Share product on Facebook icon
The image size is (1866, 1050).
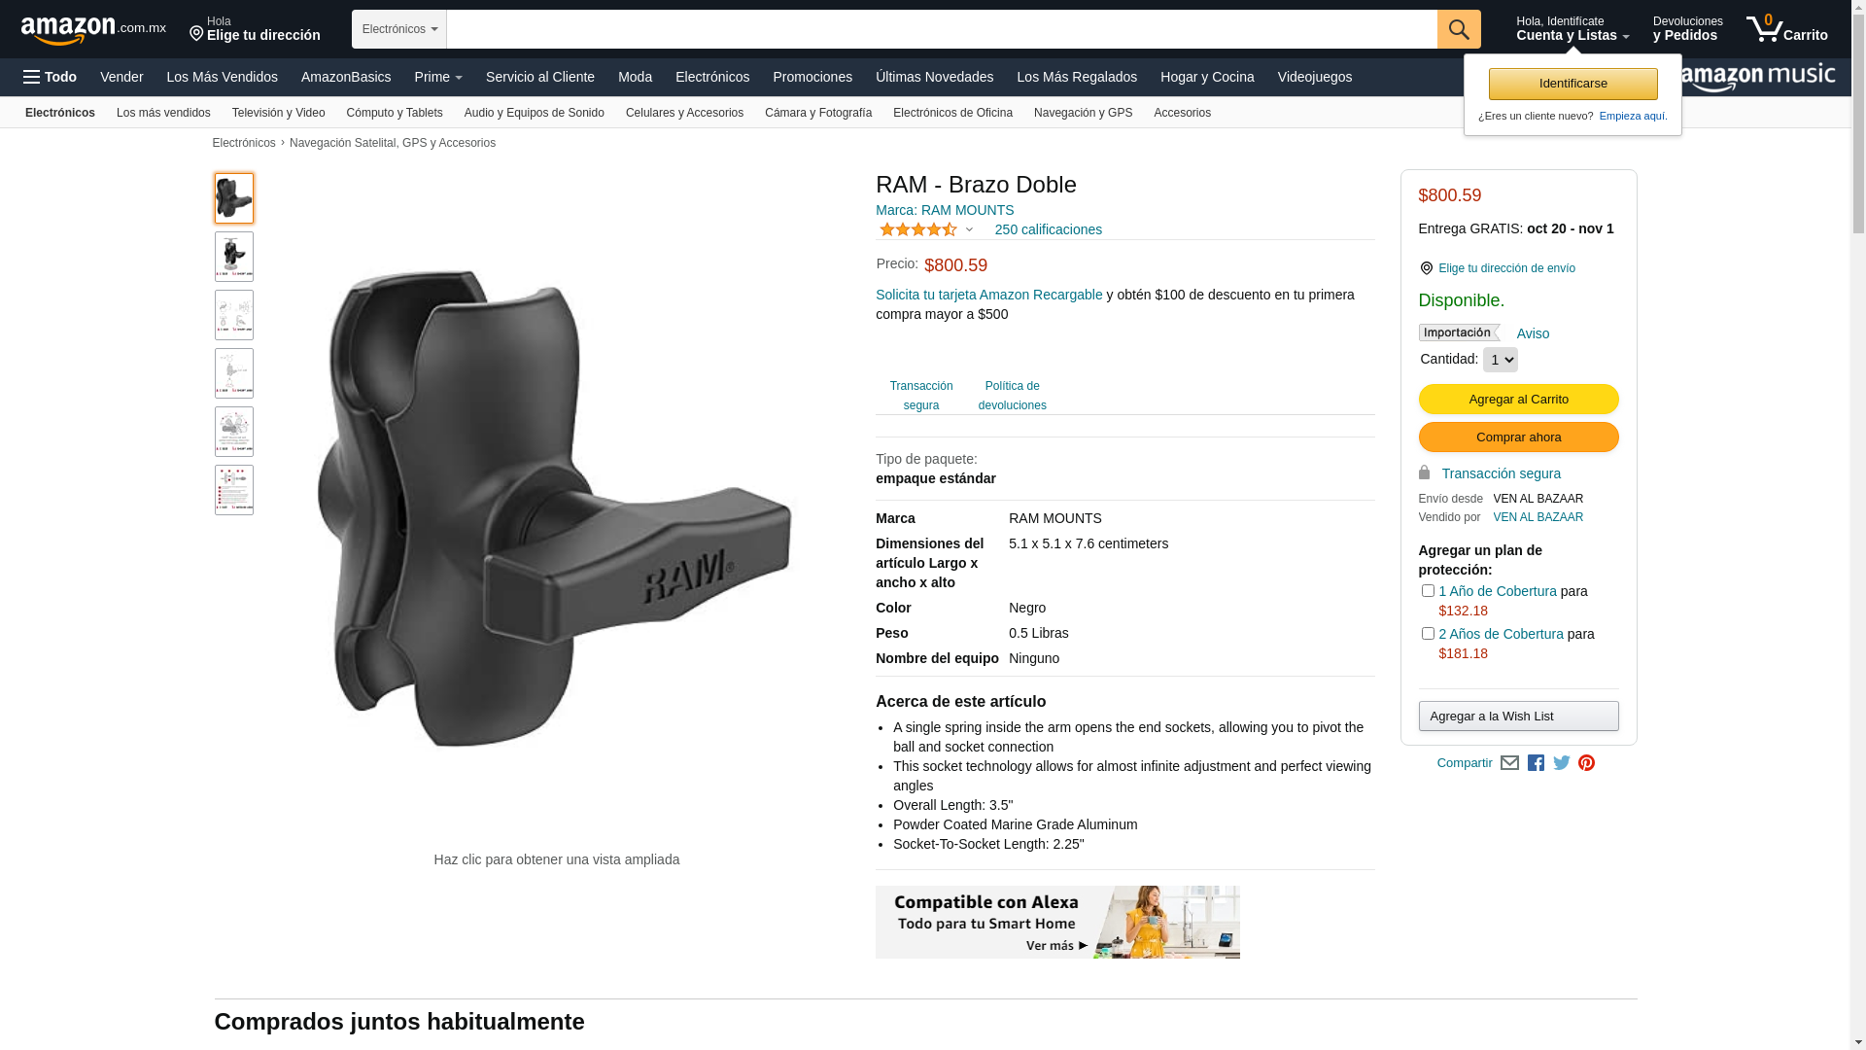(1536, 763)
